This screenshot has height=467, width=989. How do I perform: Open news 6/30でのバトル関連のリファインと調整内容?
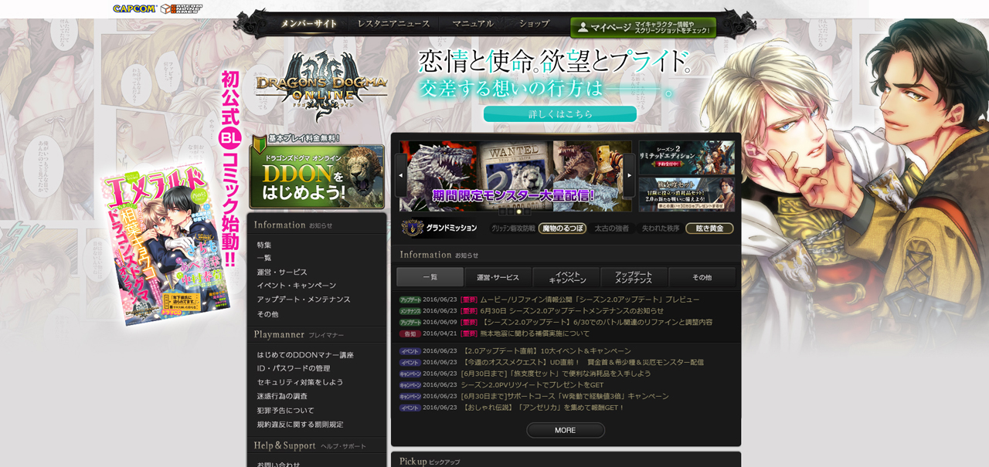(x=596, y=322)
